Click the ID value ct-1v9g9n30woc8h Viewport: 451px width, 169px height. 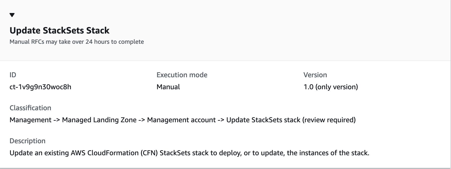click(x=40, y=87)
